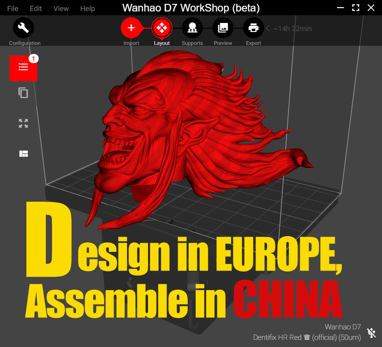Image resolution: width=382 pixels, height=347 pixels.
Task: Click the Export label text
Action: coord(254,43)
